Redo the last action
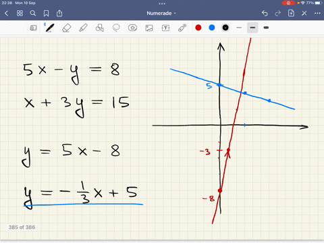324x243 pixels. tap(278, 13)
